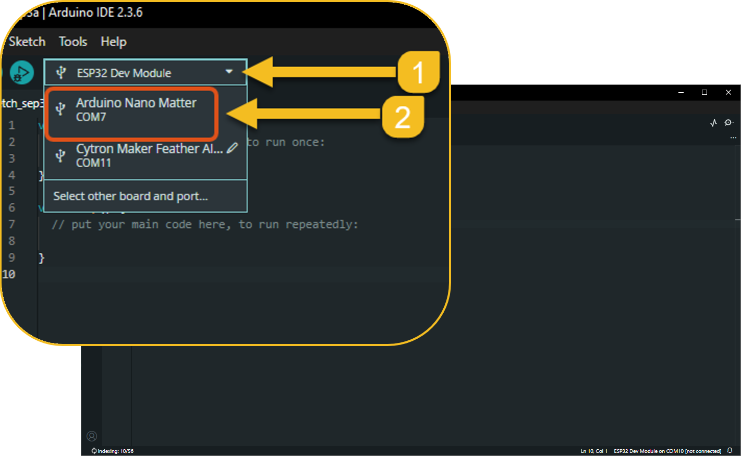Open the Tools menu
Image resolution: width=741 pixels, height=456 pixels.
(73, 42)
